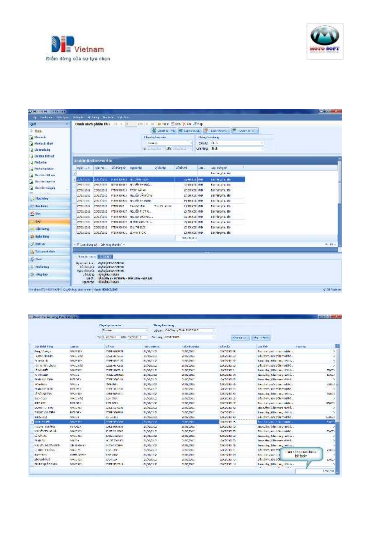Click the fourth Export button in row

(245, 131)
